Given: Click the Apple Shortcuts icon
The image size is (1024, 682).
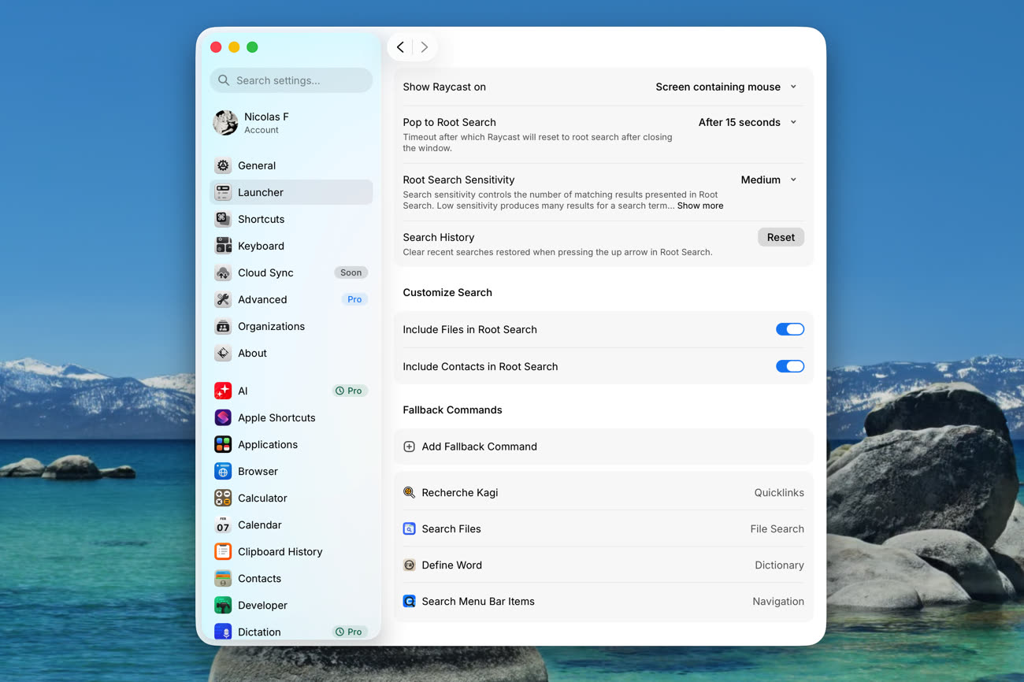Looking at the screenshot, I should (223, 417).
